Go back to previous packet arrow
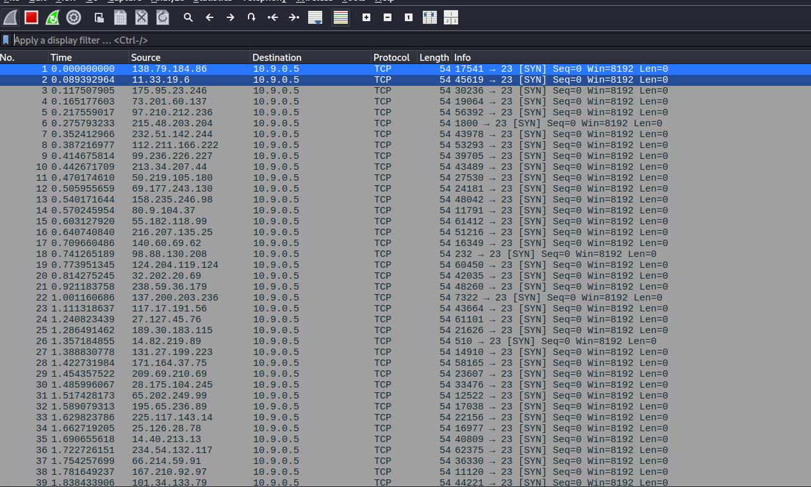This screenshot has width=811, height=487. (x=209, y=17)
